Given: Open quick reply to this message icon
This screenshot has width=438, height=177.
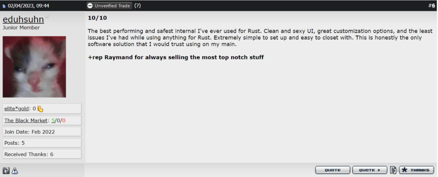Looking at the screenshot, I should 393,170.
